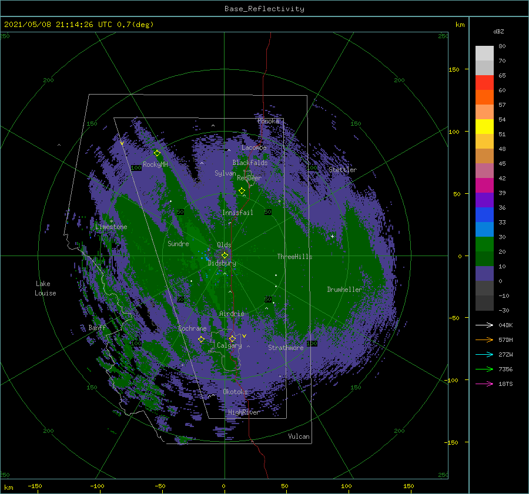Screen dimensions: 529x494
Task: Click the Lacombe label
Action: pos(254,147)
